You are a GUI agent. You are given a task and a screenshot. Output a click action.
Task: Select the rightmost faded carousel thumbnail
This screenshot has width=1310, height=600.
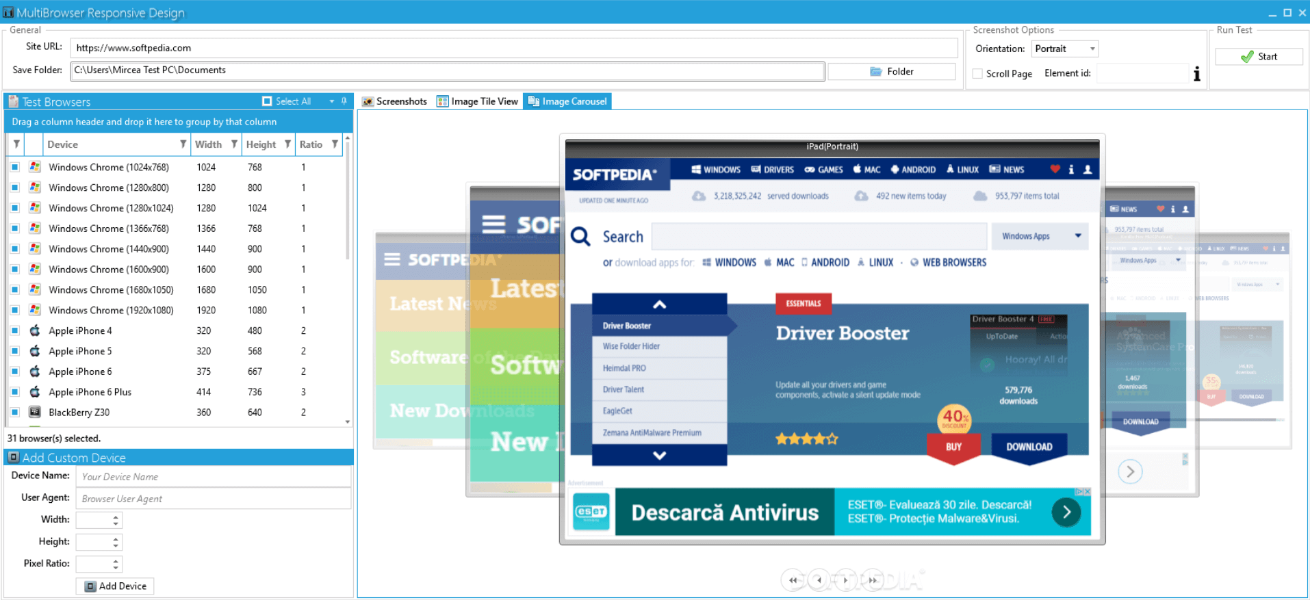[1244, 340]
